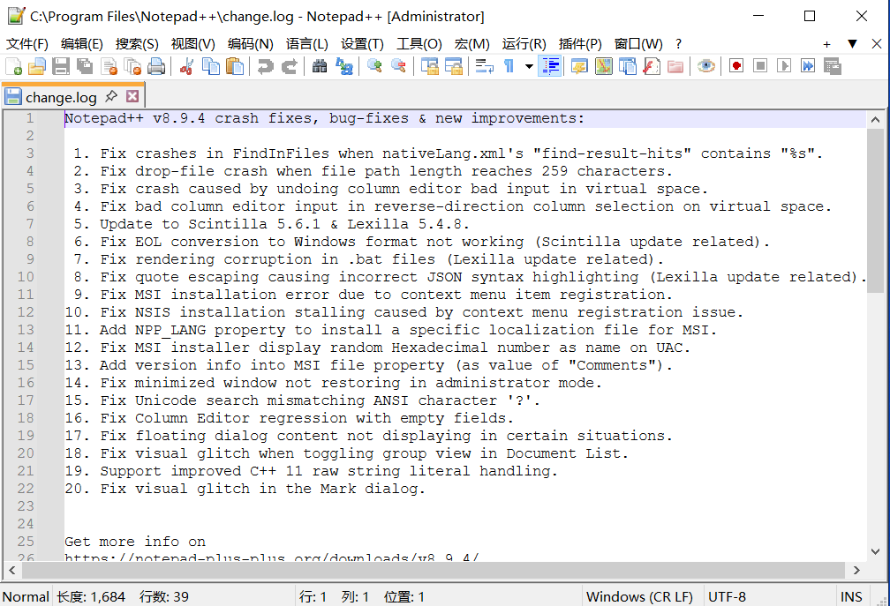
Task: Click the vertical scrollbar up arrow
Action: tap(875, 120)
